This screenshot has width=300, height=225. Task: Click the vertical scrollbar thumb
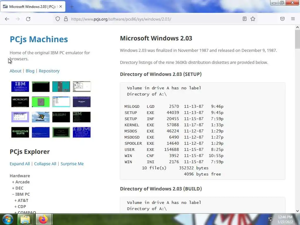point(297,39)
